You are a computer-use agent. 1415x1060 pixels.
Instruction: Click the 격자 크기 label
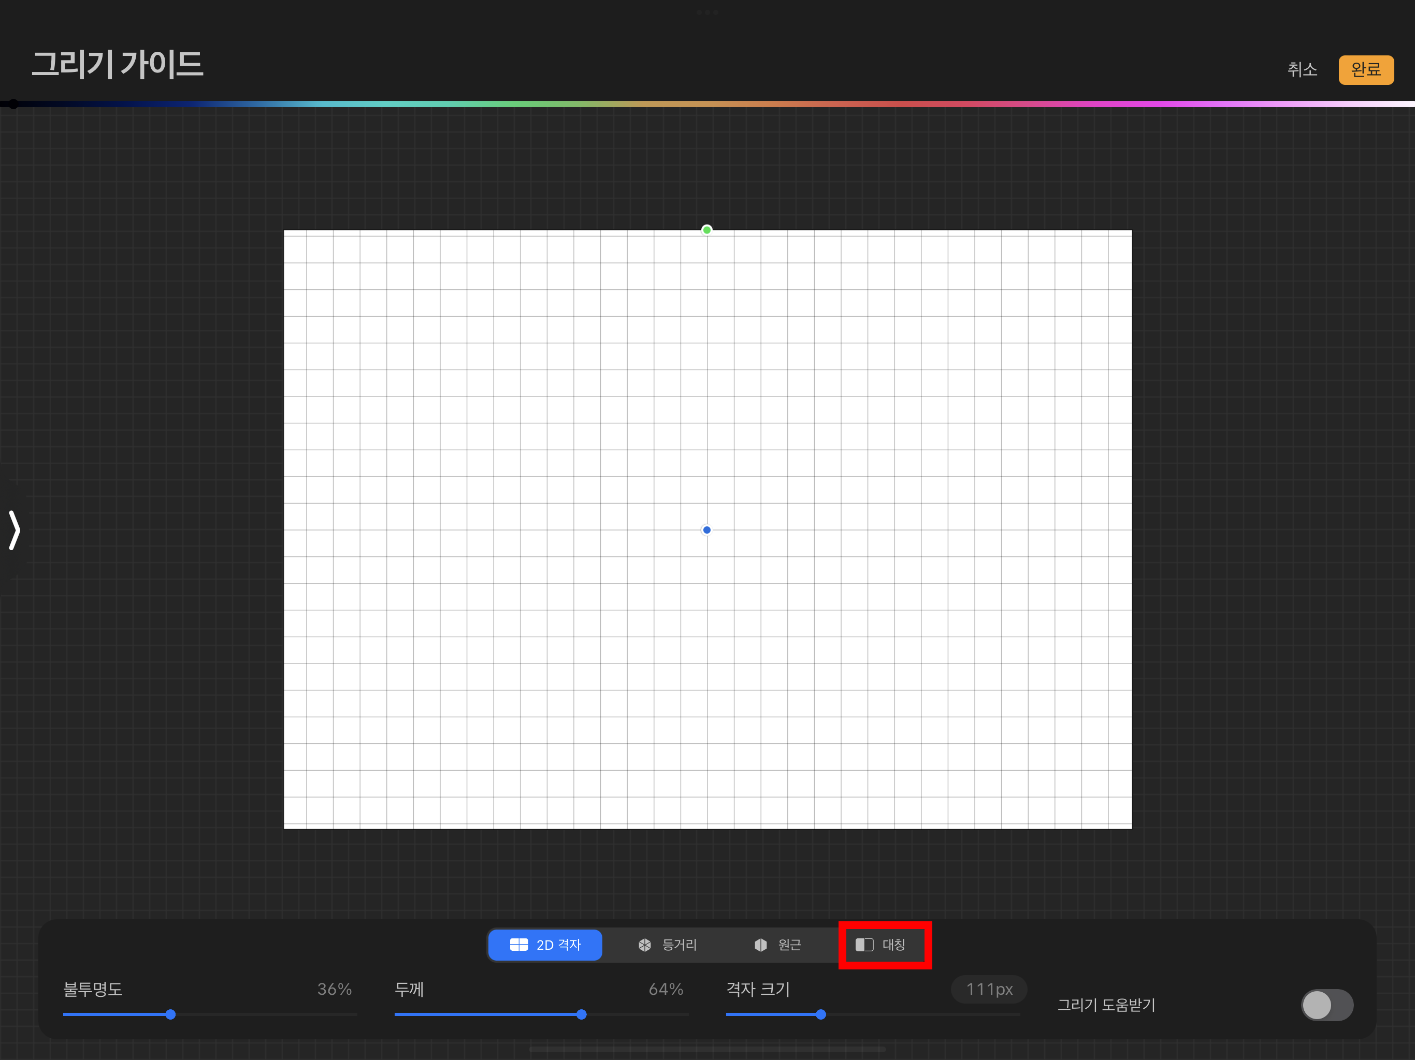click(x=758, y=989)
